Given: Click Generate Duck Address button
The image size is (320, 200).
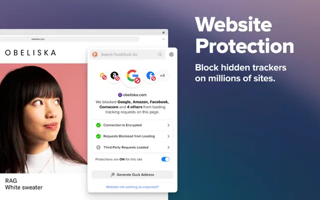Looking at the screenshot, I should coord(132,175).
